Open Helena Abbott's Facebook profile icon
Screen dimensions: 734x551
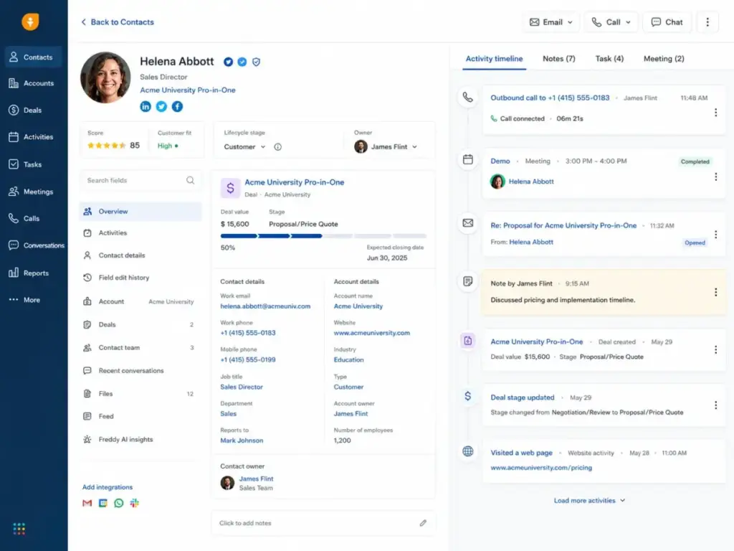tap(177, 106)
